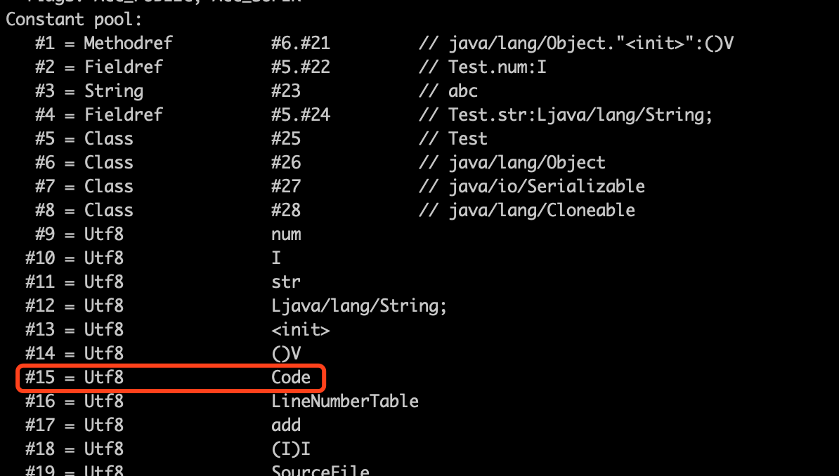
Task: Click the 'str' Utf8 value on line #11
Action: tap(286, 282)
